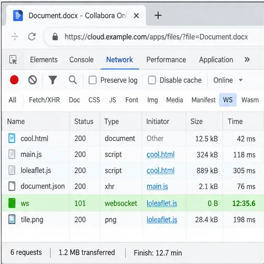Filter requests by Manifest
The height and width of the screenshot is (264, 264).
coord(203,100)
